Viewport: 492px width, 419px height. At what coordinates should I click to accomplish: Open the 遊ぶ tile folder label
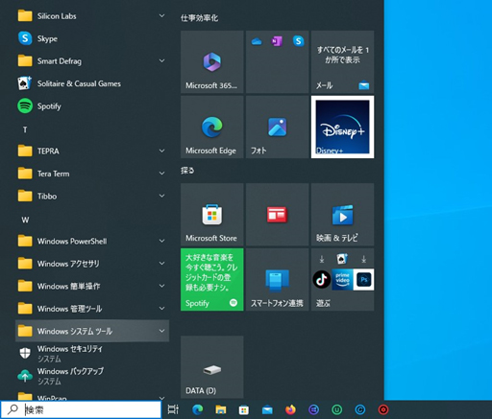(323, 303)
